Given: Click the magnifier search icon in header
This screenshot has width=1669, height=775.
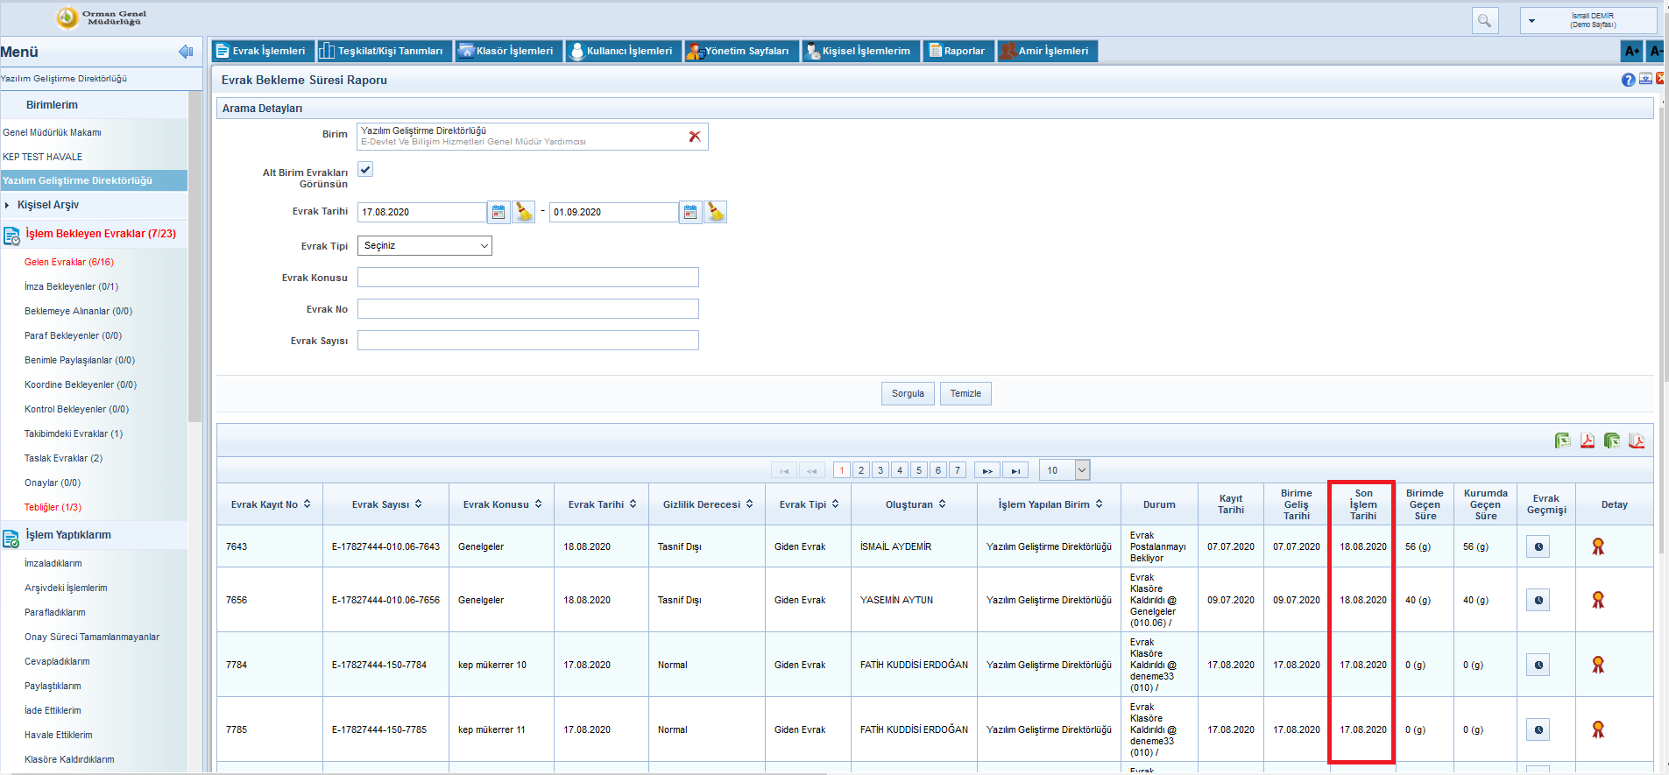Looking at the screenshot, I should point(1484,20).
